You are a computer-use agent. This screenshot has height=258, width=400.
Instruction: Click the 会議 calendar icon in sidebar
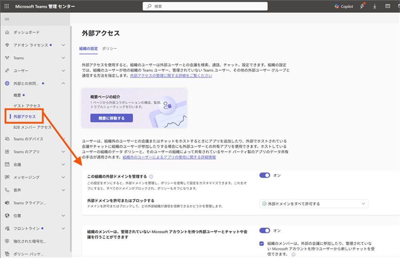coord(7,164)
